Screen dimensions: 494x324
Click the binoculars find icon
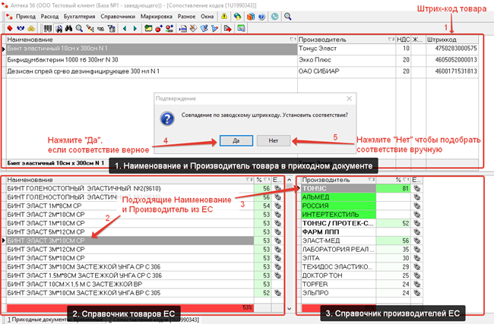[x=68, y=29]
